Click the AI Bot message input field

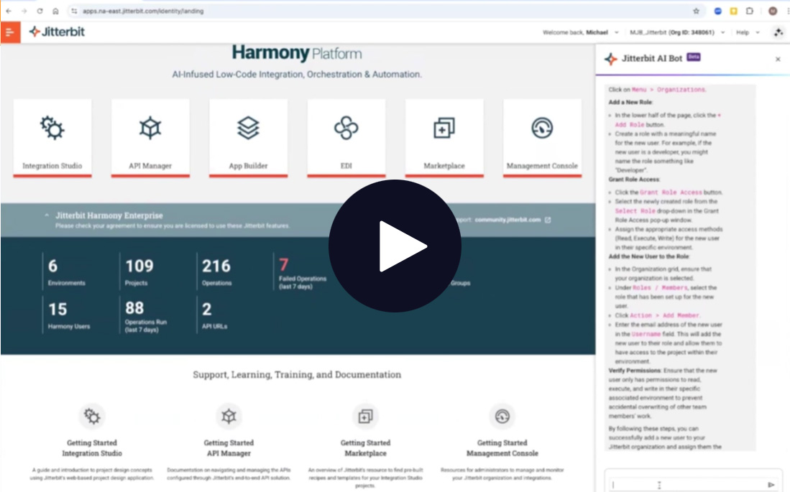pyautogui.click(x=683, y=485)
